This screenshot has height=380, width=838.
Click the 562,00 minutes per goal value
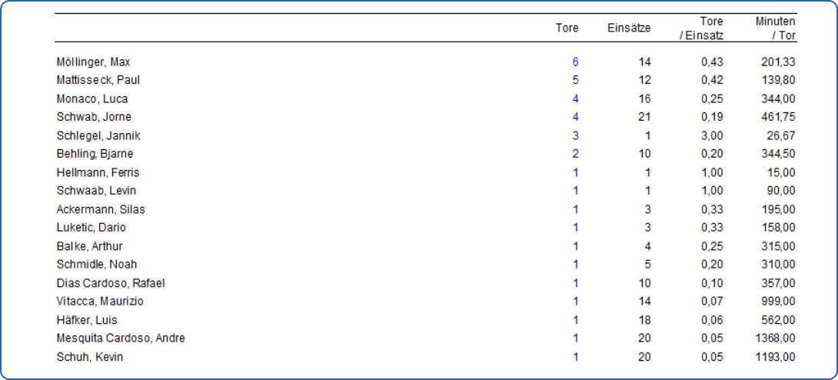coord(778,320)
